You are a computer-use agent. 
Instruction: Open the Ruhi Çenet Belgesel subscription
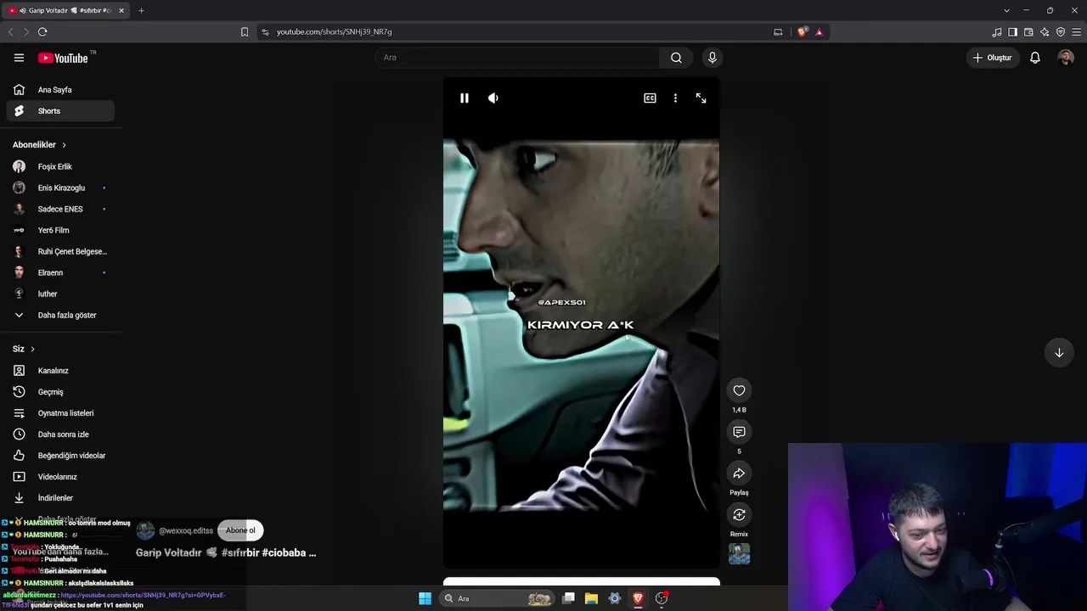pyautogui.click(x=60, y=252)
